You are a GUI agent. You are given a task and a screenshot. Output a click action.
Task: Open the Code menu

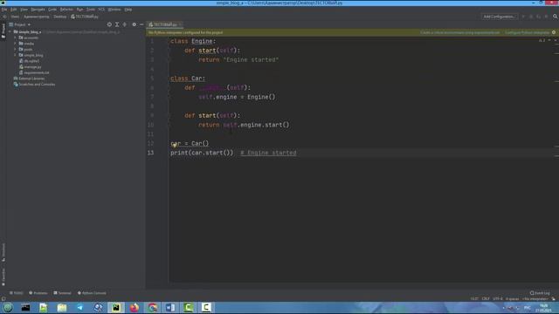(52, 10)
